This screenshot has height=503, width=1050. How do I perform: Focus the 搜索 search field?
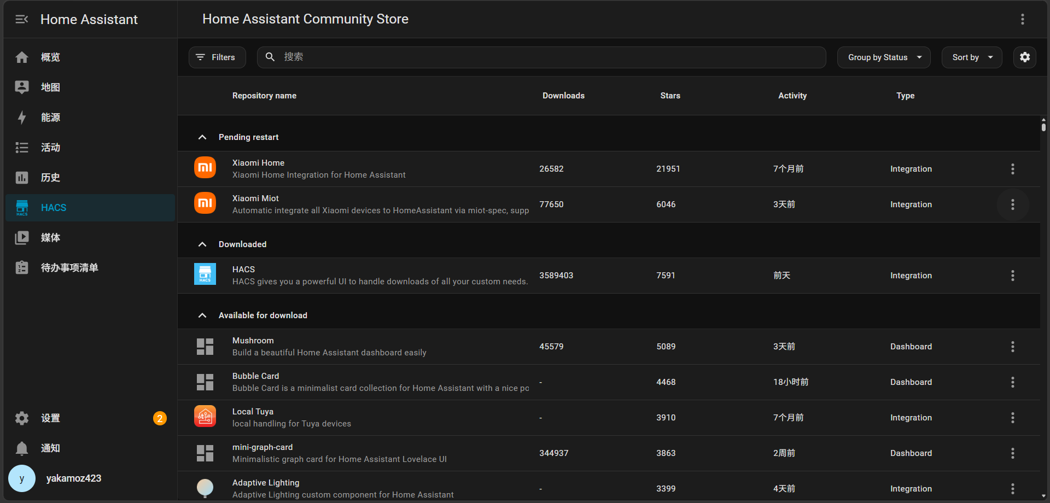(x=541, y=57)
